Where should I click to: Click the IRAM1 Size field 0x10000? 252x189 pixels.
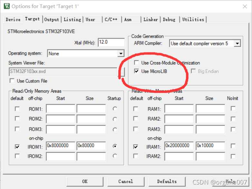point(210,146)
